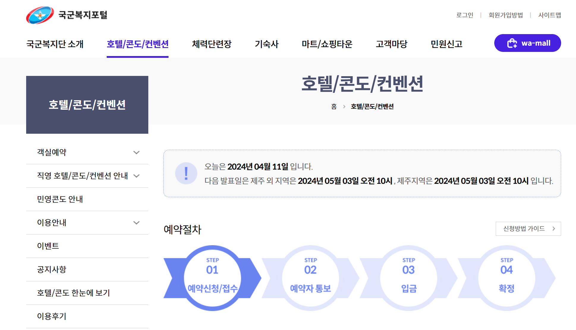
Task: Click the STEP 01 예약신청/접수 circle
Action: point(213,278)
